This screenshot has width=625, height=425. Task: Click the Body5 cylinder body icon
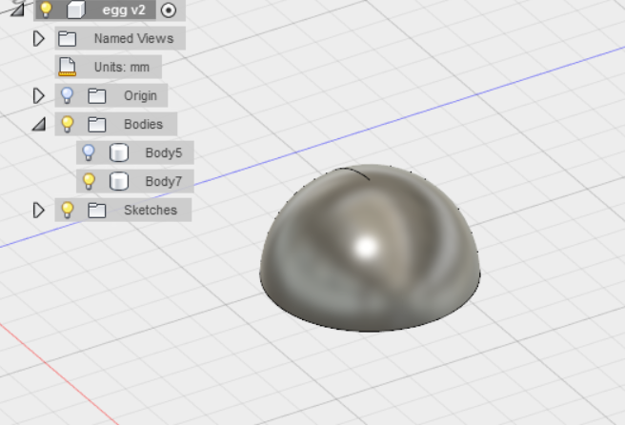[119, 152]
